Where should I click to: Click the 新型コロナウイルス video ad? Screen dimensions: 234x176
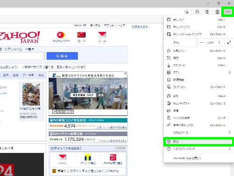[x=88, y=93]
